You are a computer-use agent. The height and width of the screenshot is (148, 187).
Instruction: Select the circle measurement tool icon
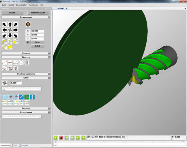tap(21, 62)
